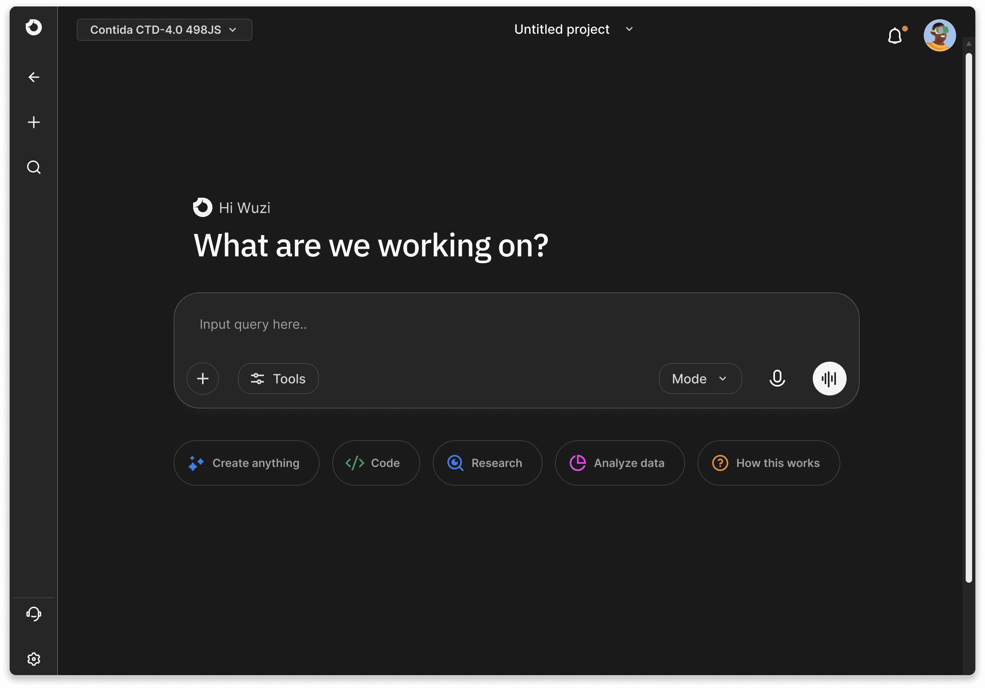Open settings gear in sidebar

[x=33, y=658]
